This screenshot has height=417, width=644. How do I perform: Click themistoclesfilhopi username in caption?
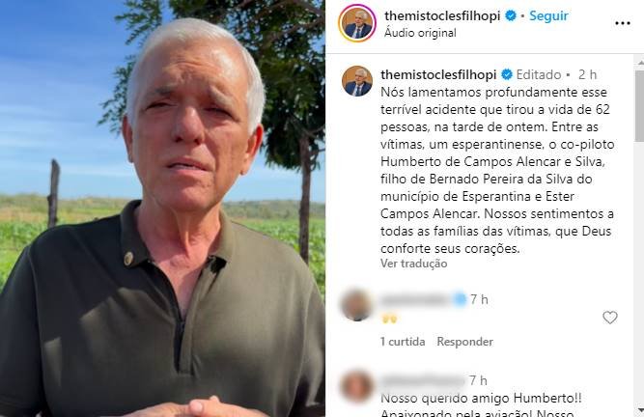pyautogui.click(x=438, y=74)
